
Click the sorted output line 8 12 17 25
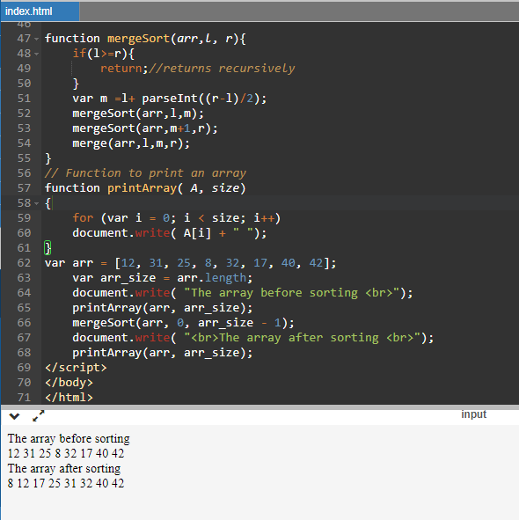pyautogui.click(x=66, y=483)
